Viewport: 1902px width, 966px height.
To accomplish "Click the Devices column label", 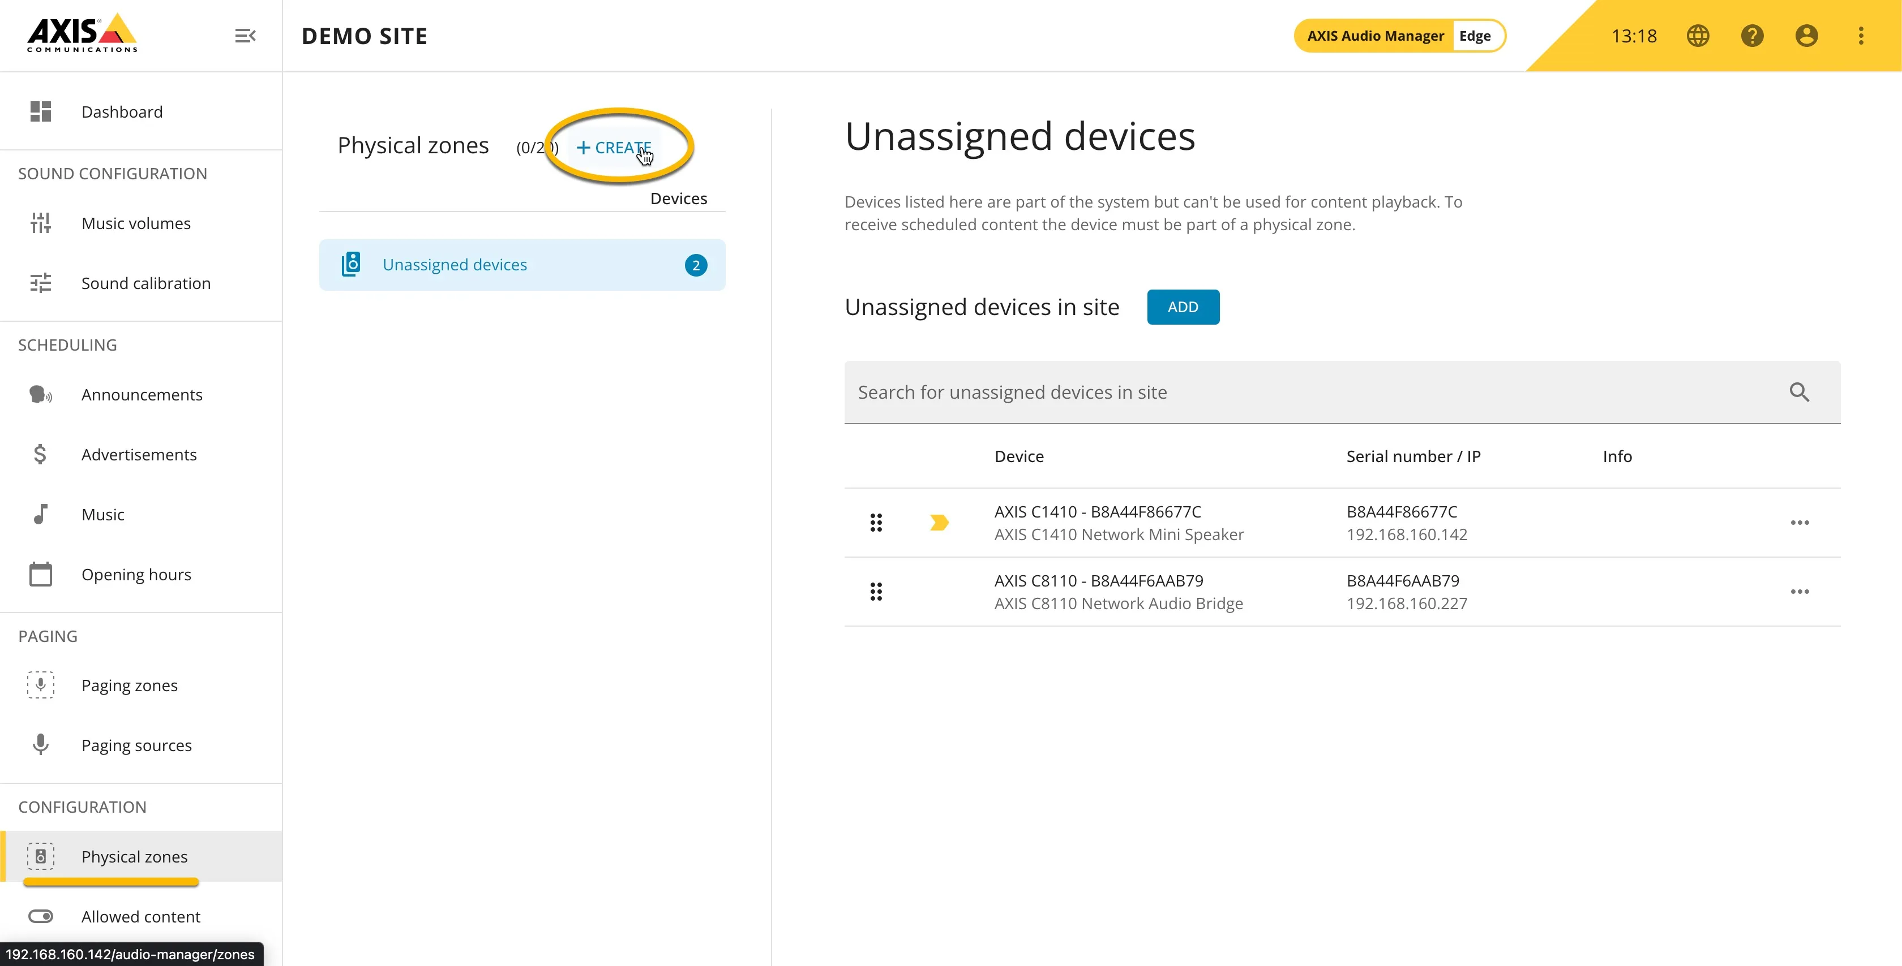I will [x=679, y=198].
